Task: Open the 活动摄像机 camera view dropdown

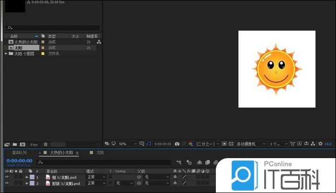Action: 249,144
